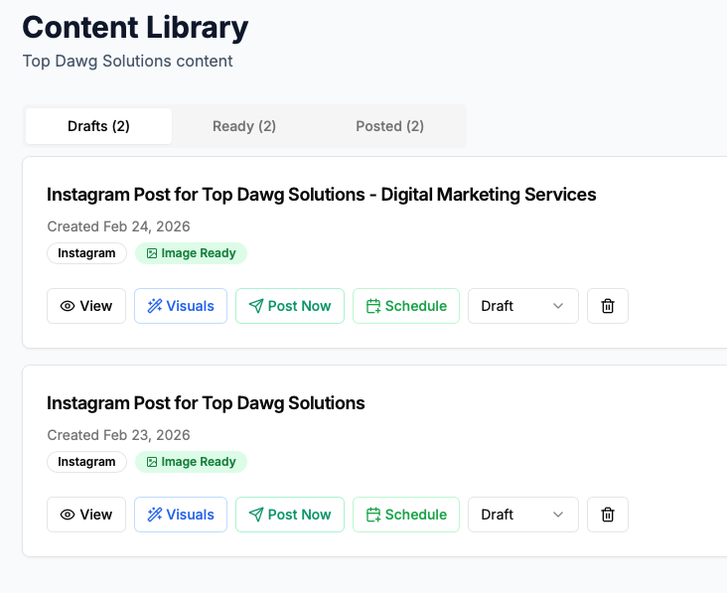Click 'Created Feb 24, 2026' text
The height and width of the screenshot is (593, 727).
point(119,226)
